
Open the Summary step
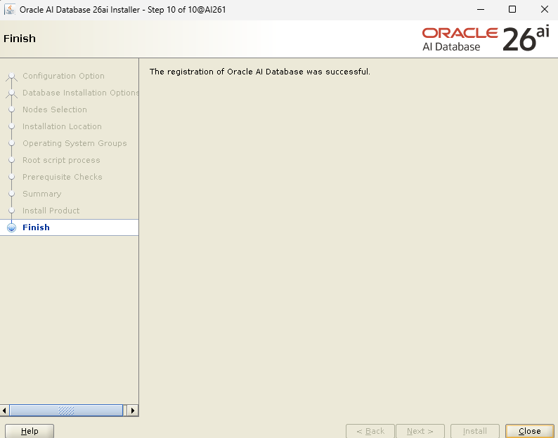point(41,194)
